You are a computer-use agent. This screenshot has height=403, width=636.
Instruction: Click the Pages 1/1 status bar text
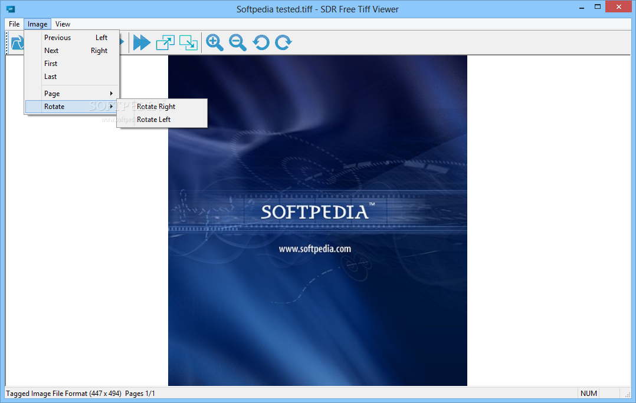140,394
